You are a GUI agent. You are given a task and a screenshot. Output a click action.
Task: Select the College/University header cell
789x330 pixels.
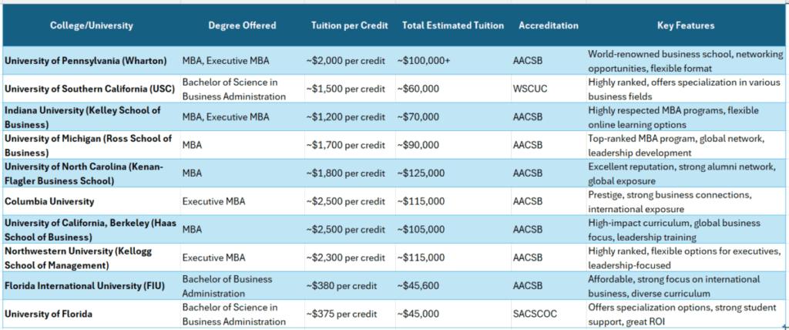pos(92,25)
